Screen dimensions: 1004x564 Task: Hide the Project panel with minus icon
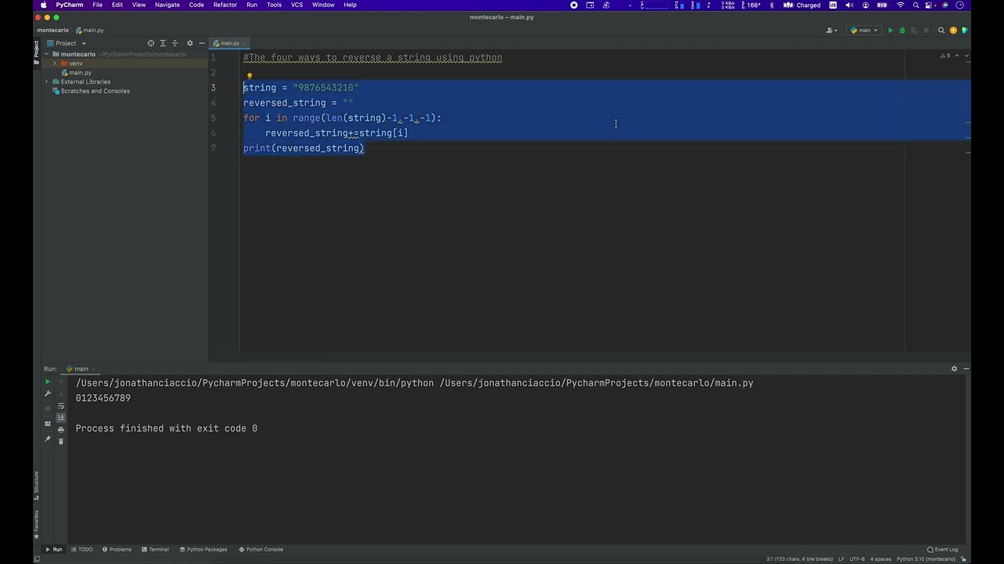tap(202, 43)
